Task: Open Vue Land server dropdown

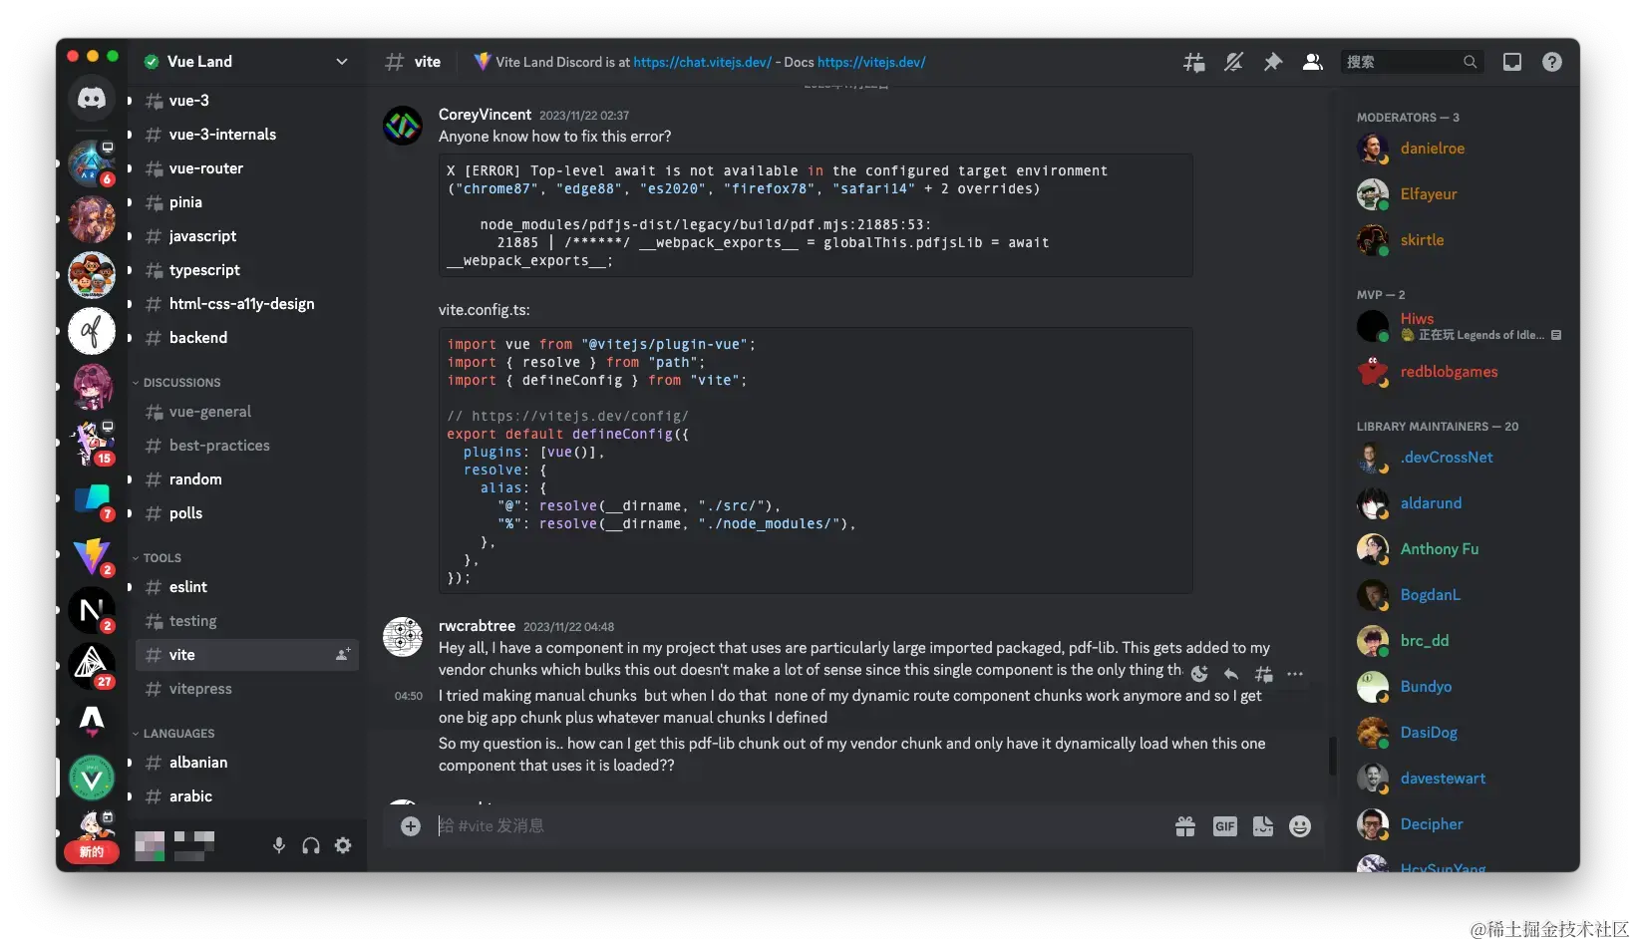Action: click(x=342, y=62)
